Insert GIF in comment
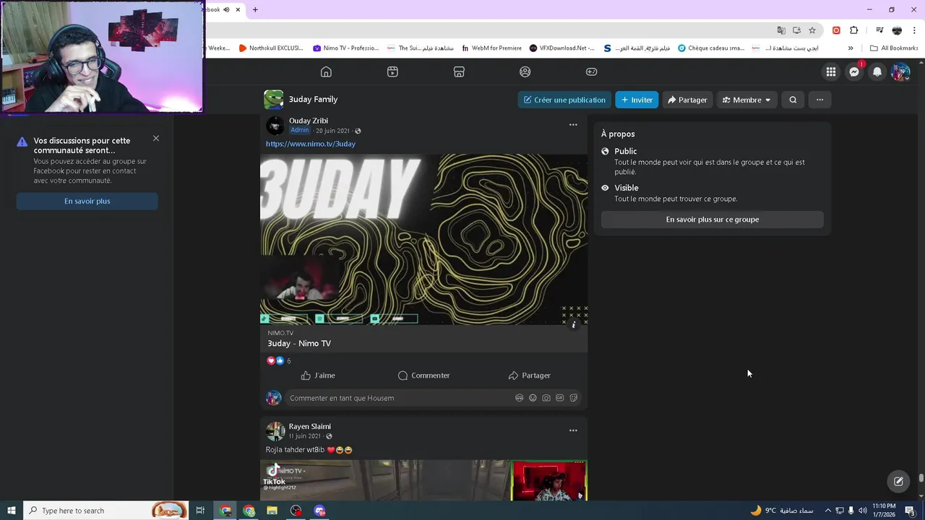925x520 pixels. click(560, 398)
